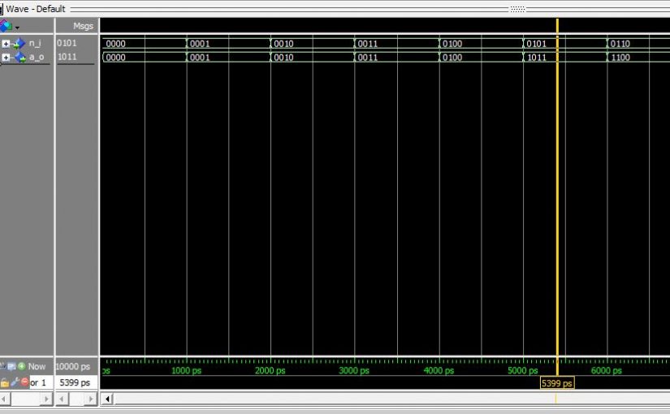The image size is (670, 414).
Task: Click the title bar dock grip handle
Action: 517,9
